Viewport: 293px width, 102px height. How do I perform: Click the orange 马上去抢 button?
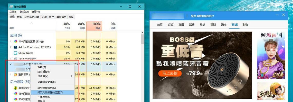pos(170,73)
